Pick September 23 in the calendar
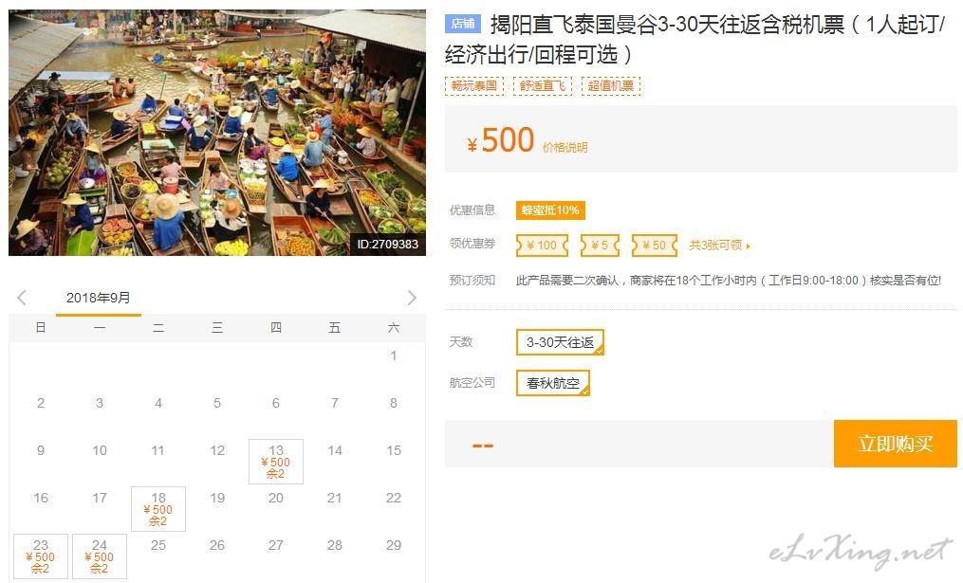Screen dimensions: 963x583 coord(41,556)
